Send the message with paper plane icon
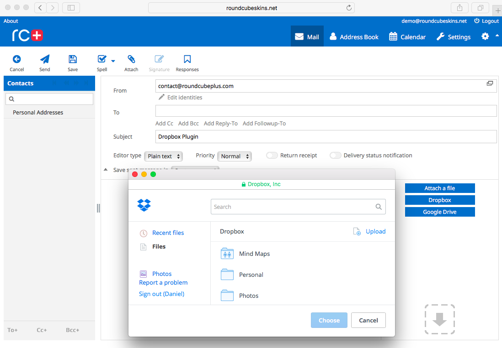This screenshot has height=348, width=502. tap(45, 59)
